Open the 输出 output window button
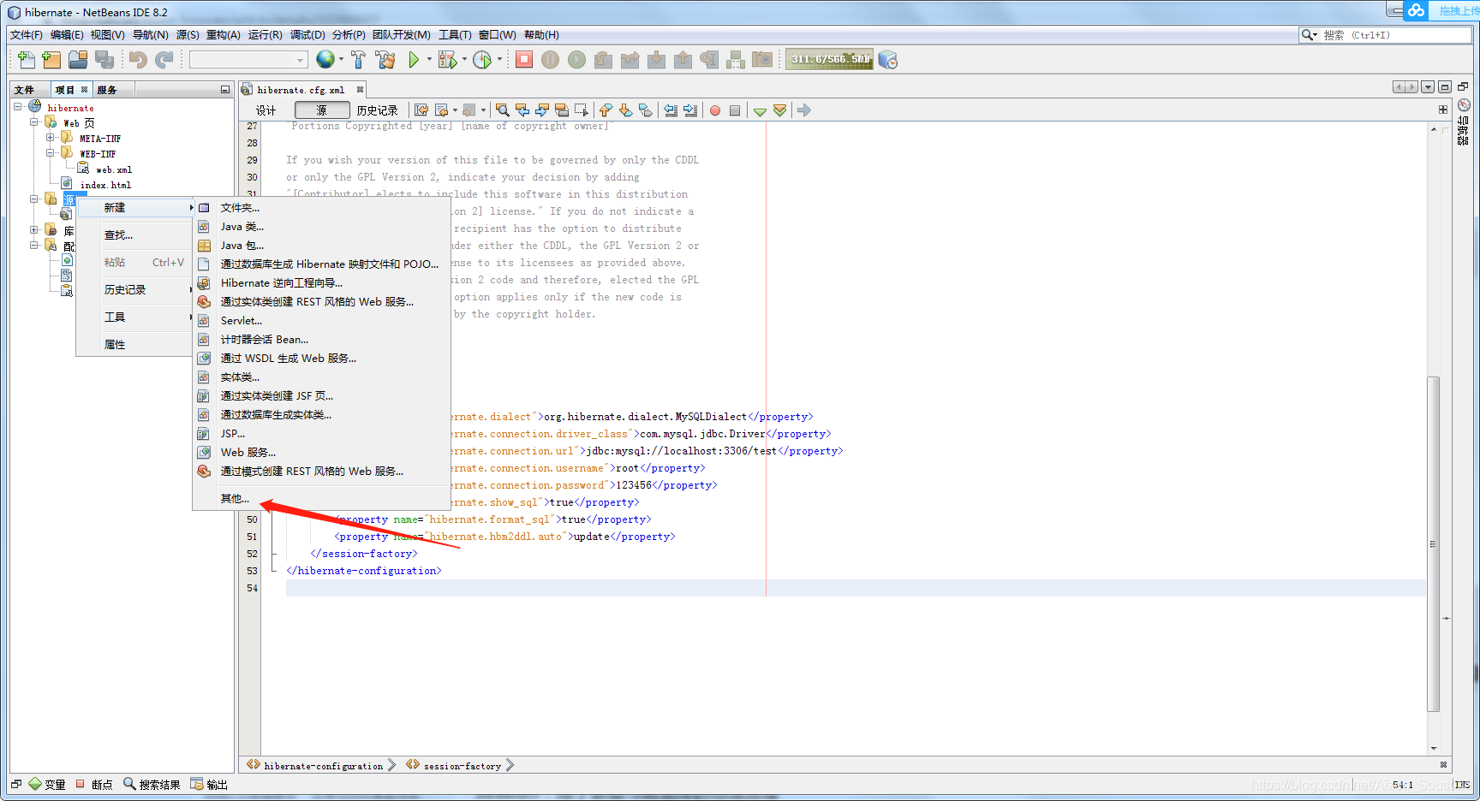The image size is (1480, 801). tap(209, 785)
